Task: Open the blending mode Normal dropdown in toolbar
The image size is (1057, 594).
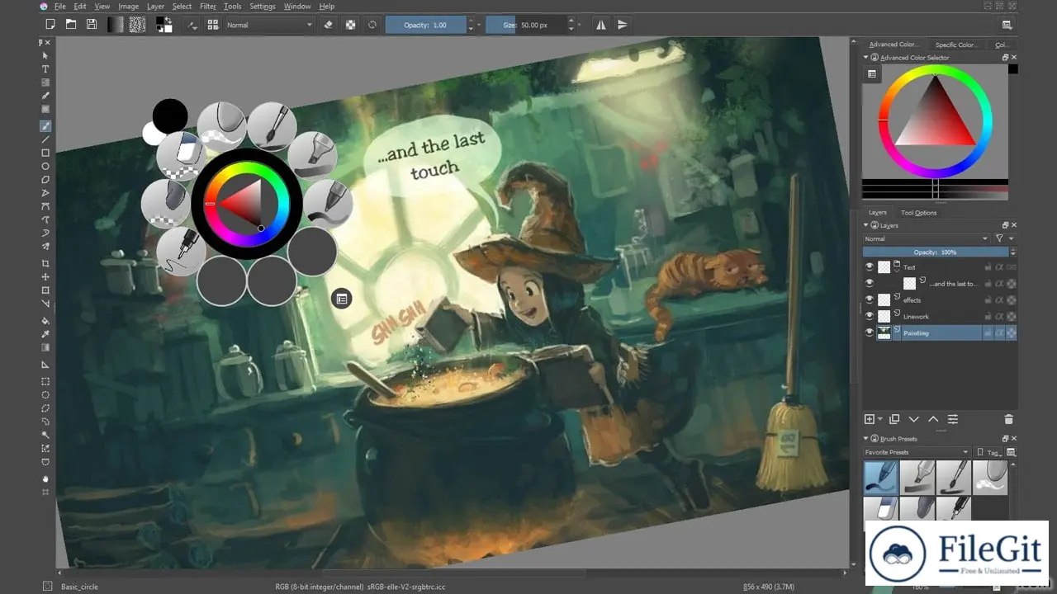Action: 270,25
